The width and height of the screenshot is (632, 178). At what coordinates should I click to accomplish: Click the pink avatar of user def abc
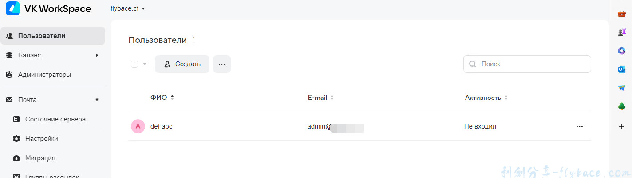tap(138, 126)
